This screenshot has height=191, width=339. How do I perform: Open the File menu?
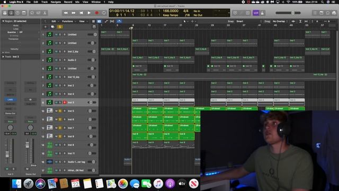(x=28, y=2)
